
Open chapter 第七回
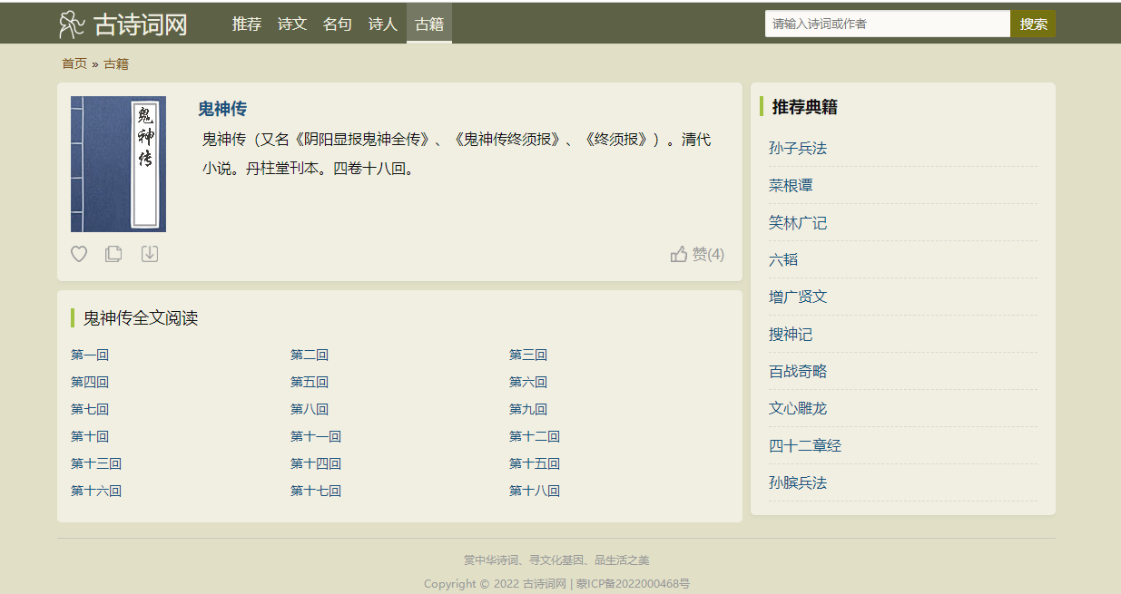90,409
